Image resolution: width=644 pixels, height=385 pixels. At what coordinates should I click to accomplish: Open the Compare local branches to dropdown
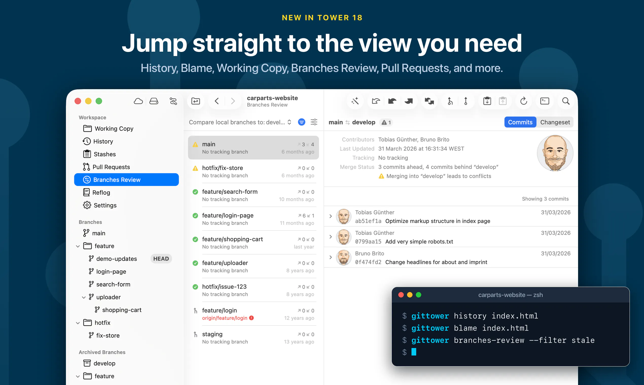[240, 122]
